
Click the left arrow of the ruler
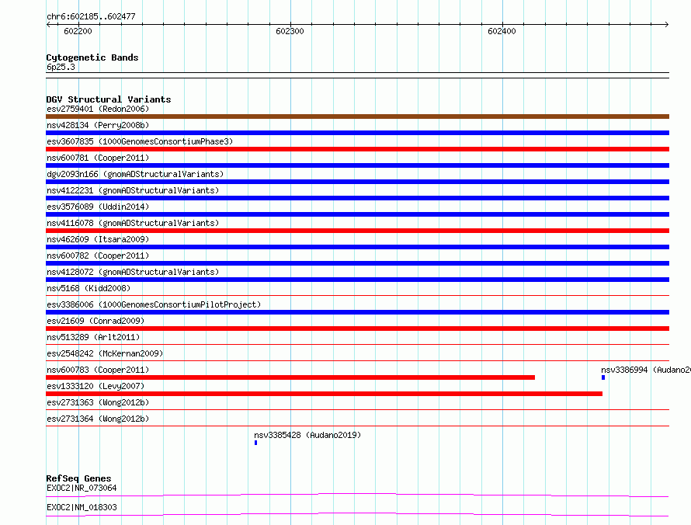pos(48,25)
